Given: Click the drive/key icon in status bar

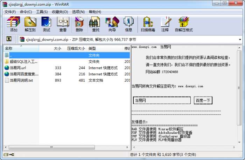Looking at the screenshot, I should click(x=9, y=154).
